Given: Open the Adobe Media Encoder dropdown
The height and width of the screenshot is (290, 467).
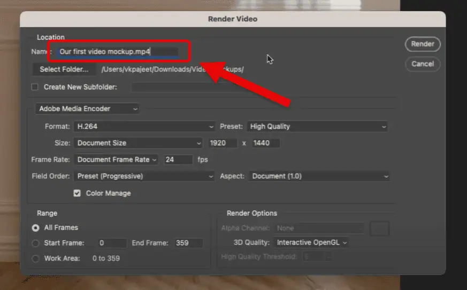Looking at the screenshot, I should tap(88, 108).
